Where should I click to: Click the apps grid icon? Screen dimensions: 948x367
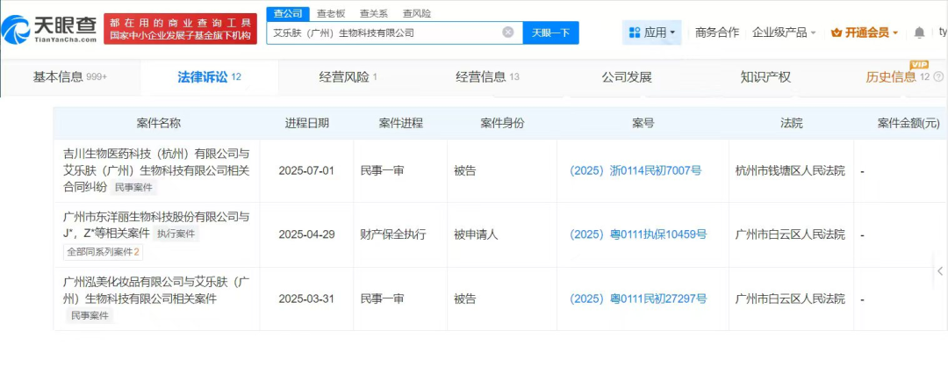tap(635, 32)
